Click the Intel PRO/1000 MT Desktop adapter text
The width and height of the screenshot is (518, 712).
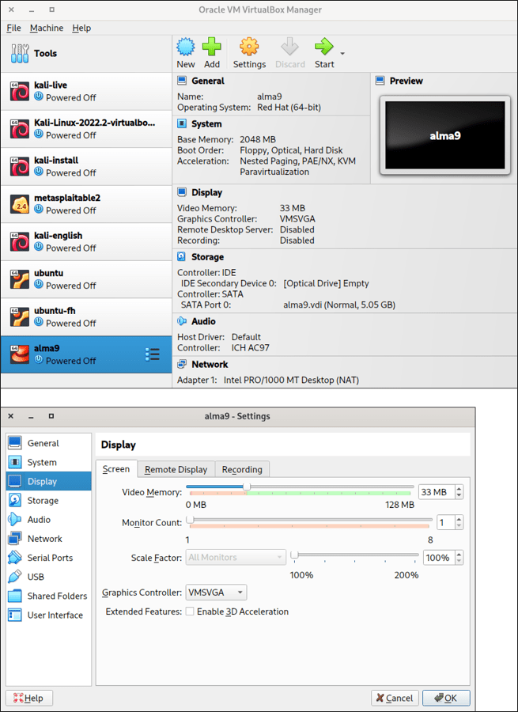pos(291,380)
